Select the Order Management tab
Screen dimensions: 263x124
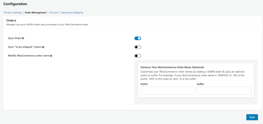(35, 13)
